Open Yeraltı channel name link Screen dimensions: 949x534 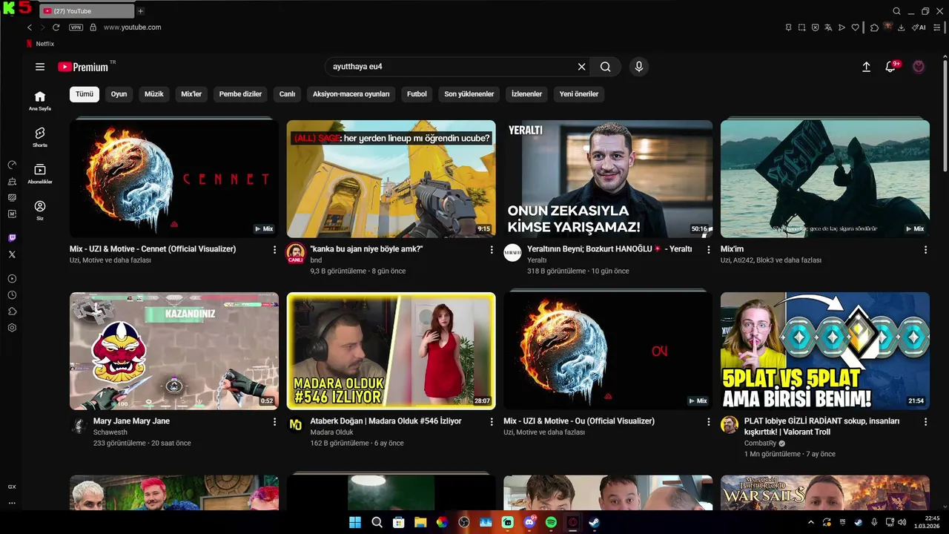tap(537, 260)
